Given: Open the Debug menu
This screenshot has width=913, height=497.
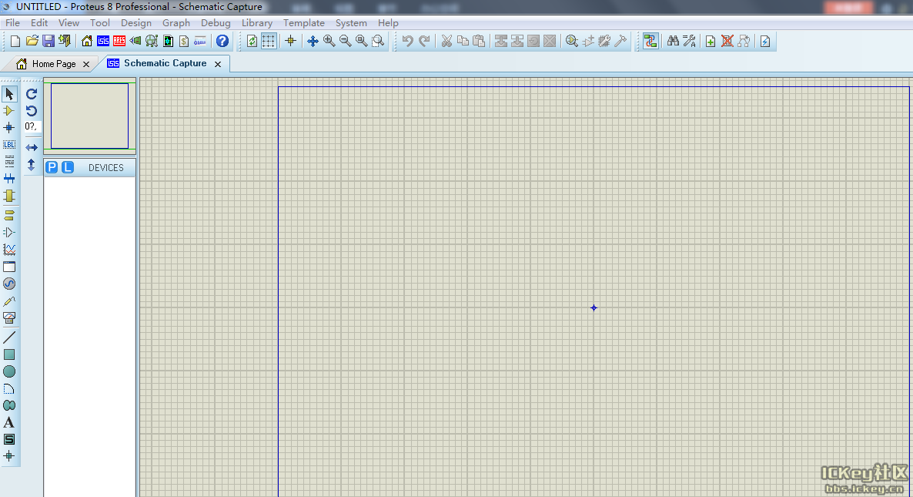Looking at the screenshot, I should pos(216,22).
